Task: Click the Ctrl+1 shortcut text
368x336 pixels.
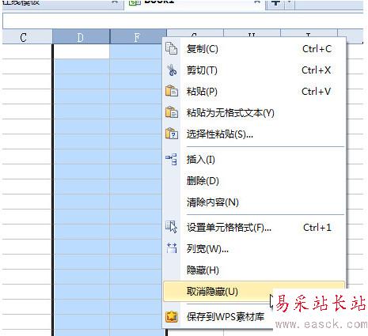Action: 317,227
